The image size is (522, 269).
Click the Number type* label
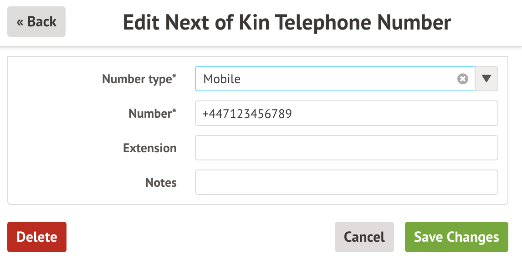coord(139,79)
